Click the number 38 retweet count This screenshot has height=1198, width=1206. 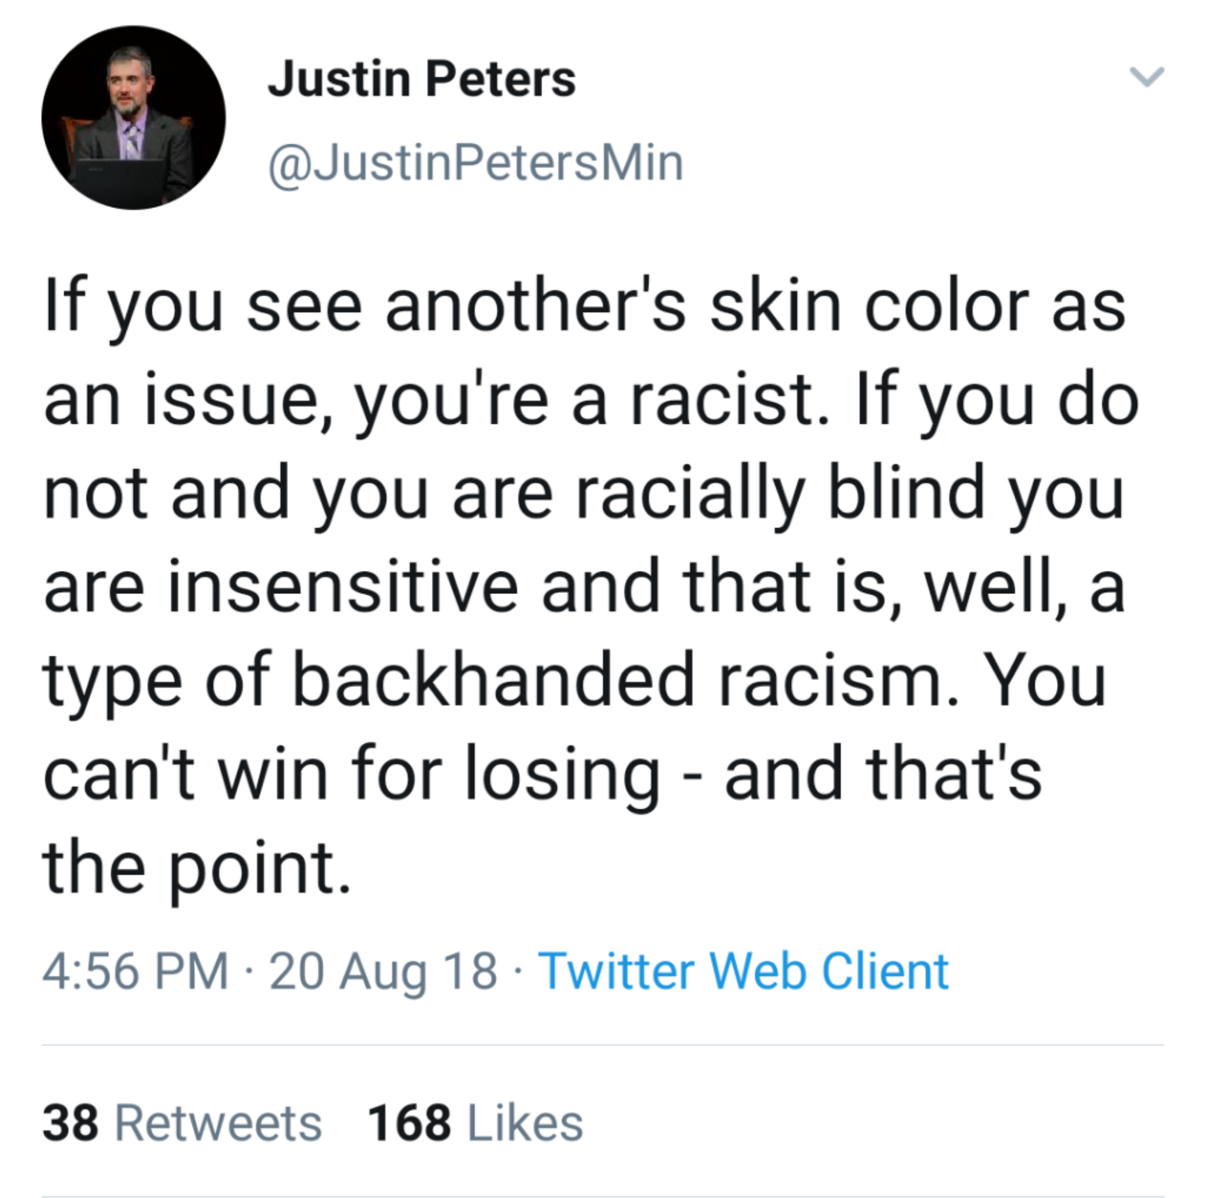pos(71,1123)
